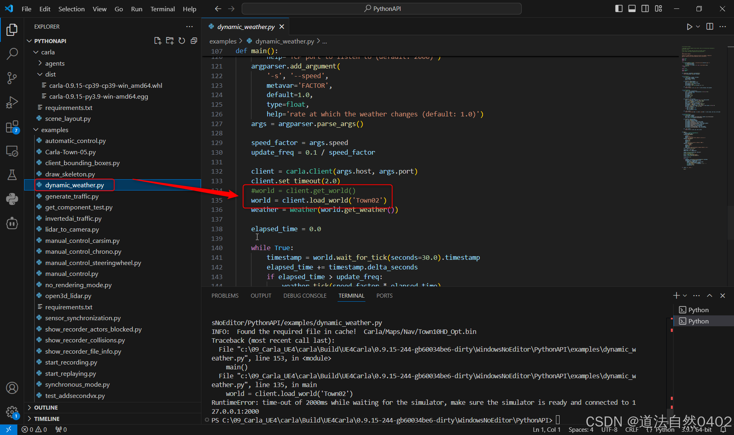
Task: Toggle primary side bar visibility
Action: [619, 9]
